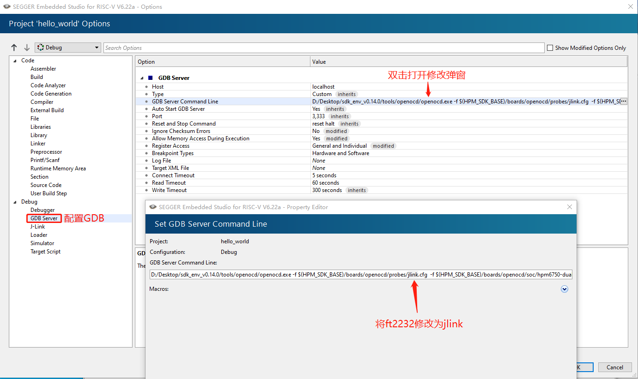Image resolution: width=638 pixels, height=379 pixels.
Task: Select the Type option row
Action: [x=382, y=94]
